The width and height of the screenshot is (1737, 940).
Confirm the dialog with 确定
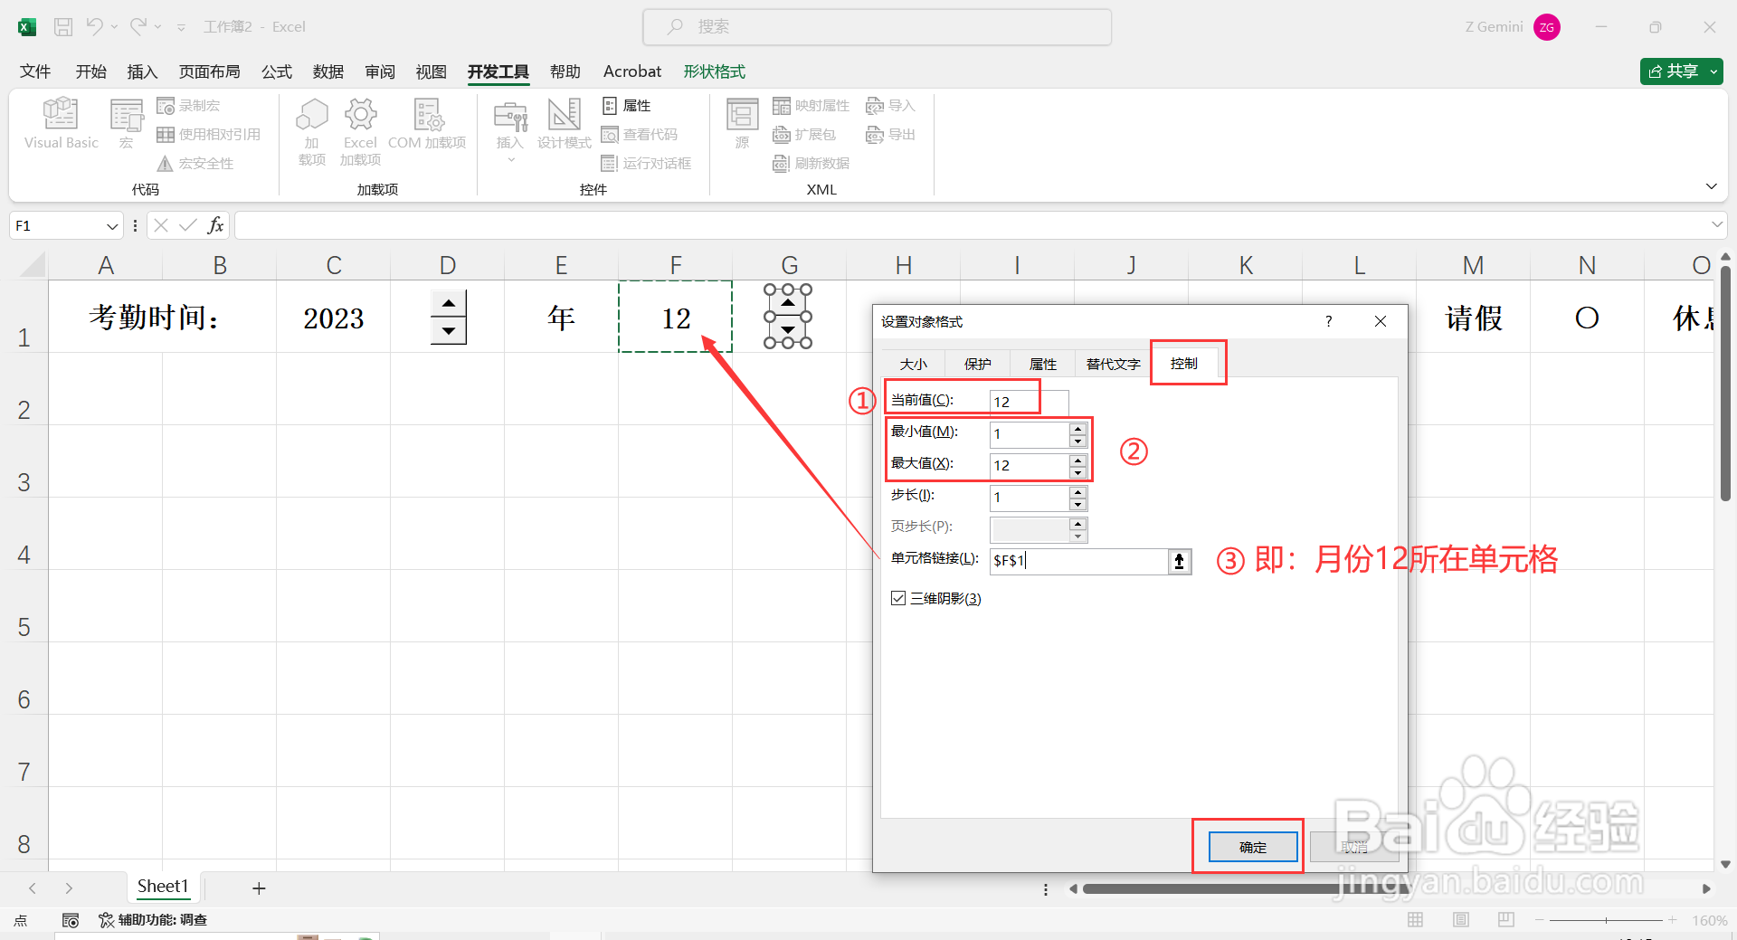(1253, 847)
